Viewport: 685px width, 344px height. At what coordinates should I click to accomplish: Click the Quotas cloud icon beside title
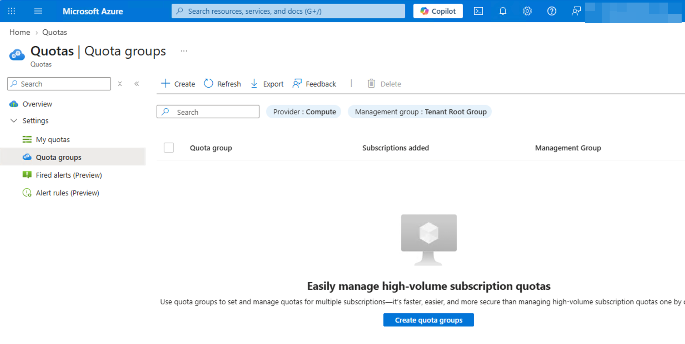click(x=17, y=55)
